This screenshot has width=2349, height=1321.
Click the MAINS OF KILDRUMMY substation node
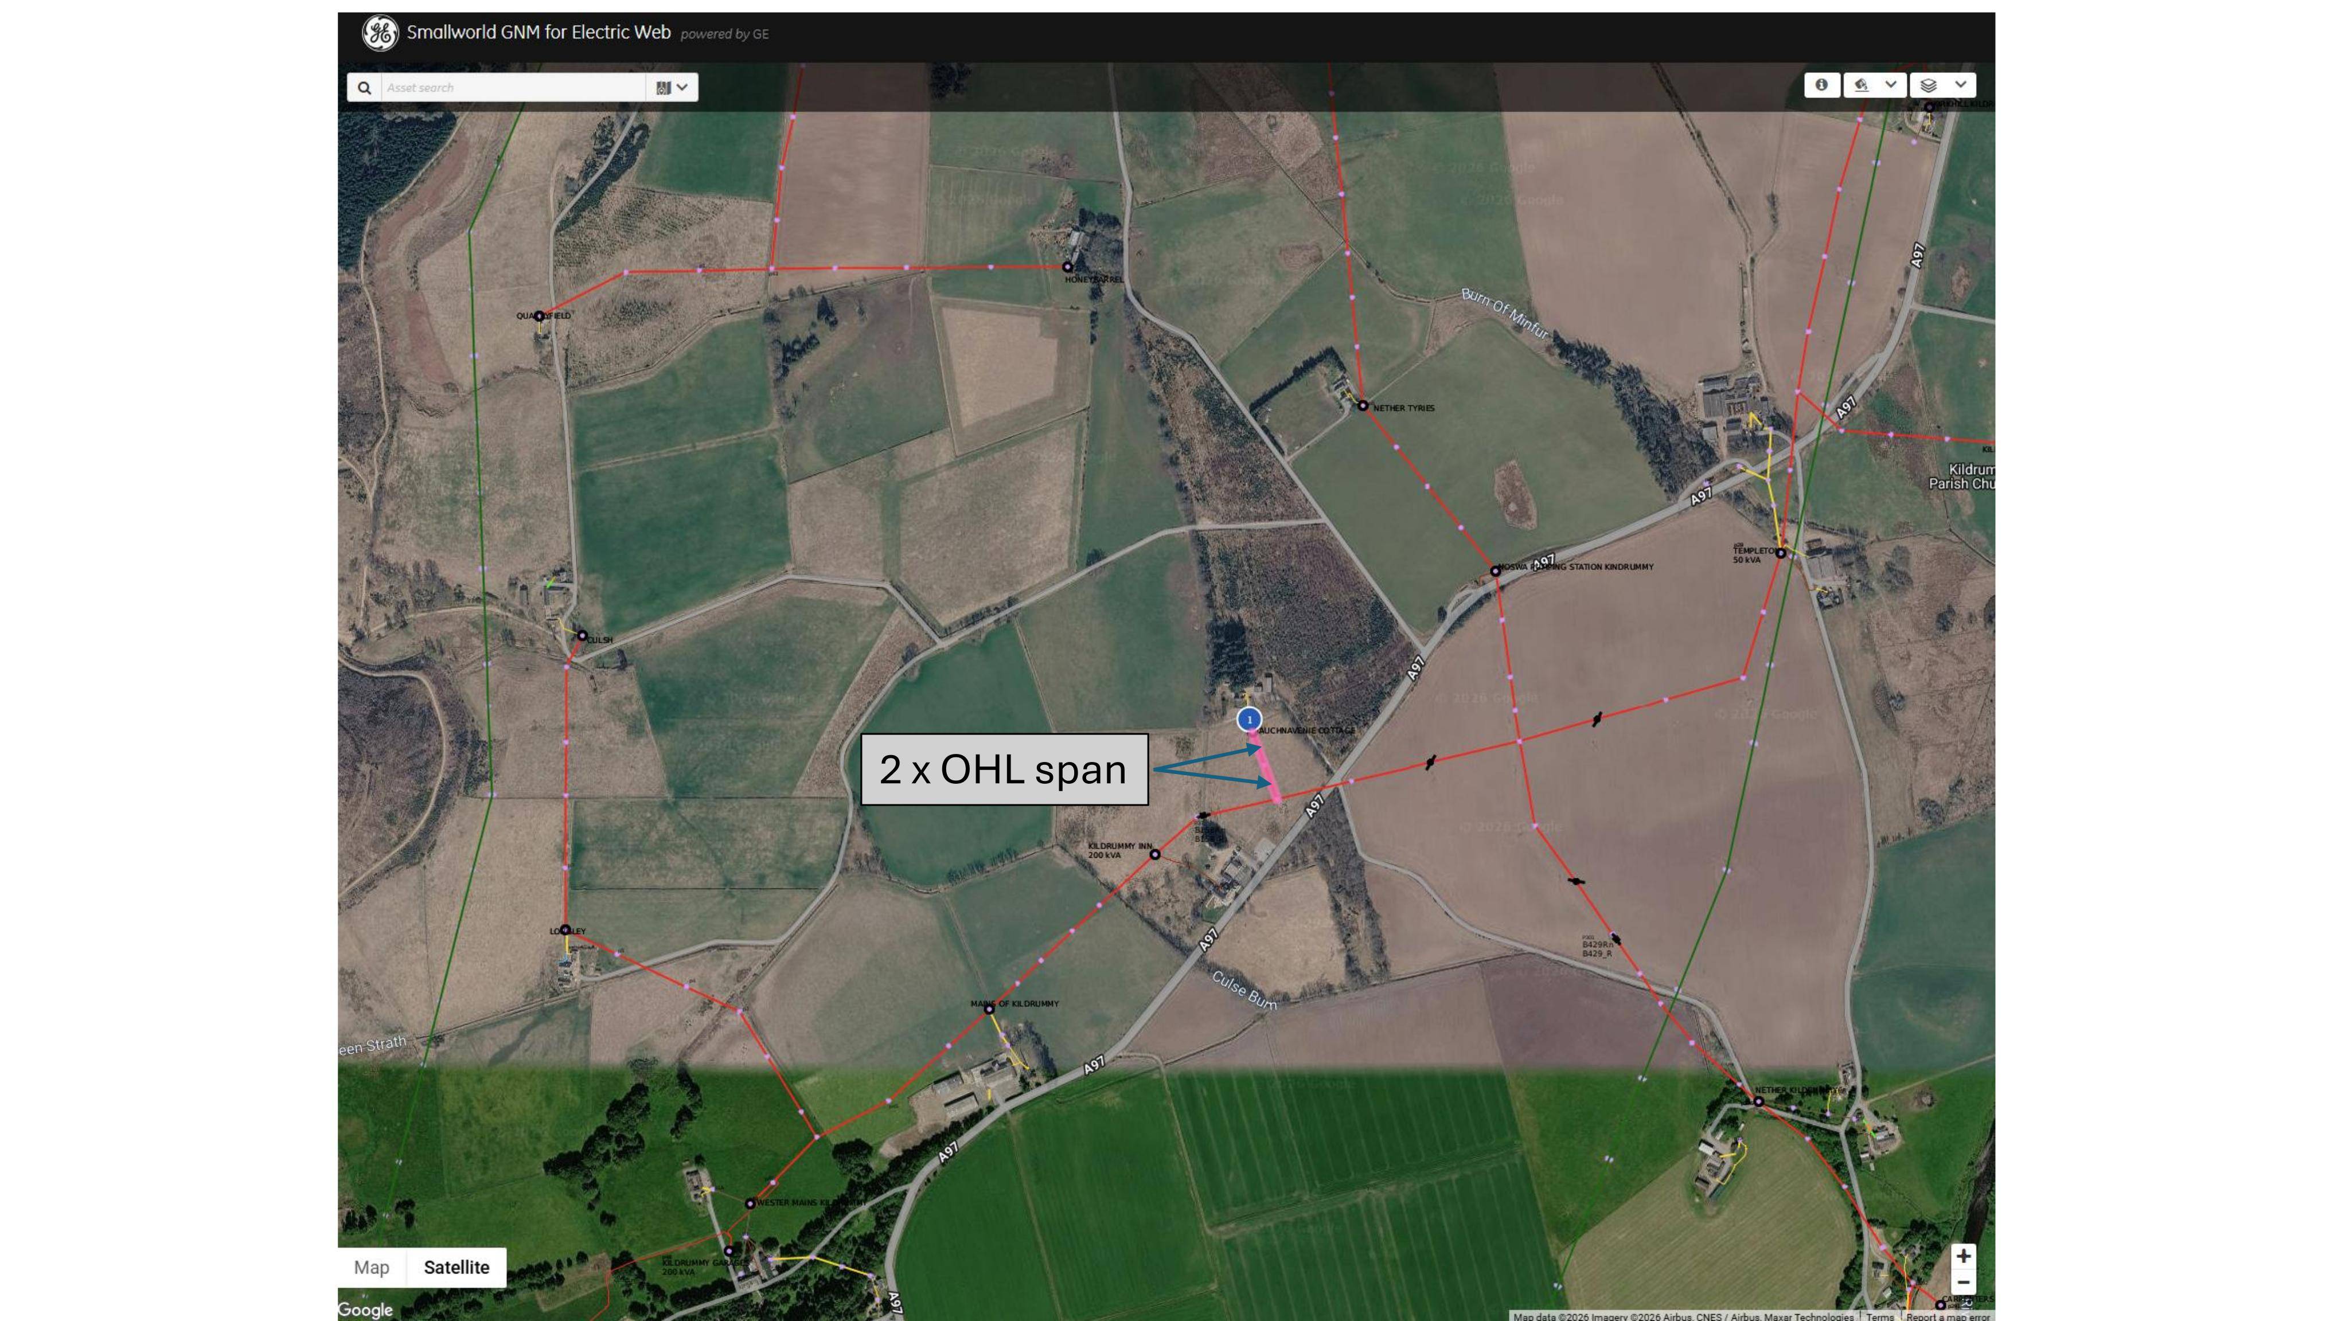989,1009
